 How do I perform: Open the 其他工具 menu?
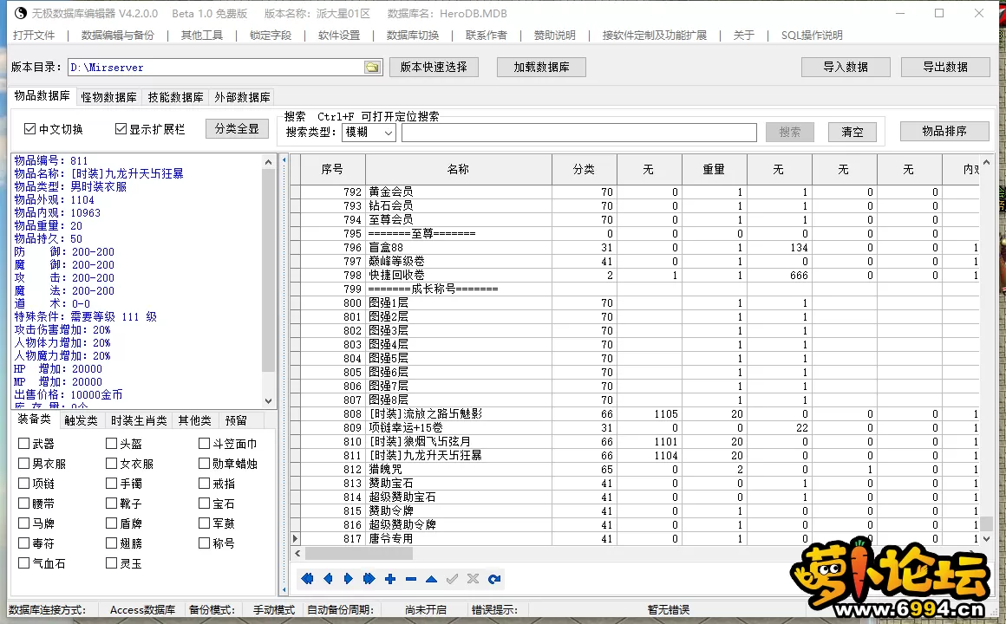coord(202,36)
